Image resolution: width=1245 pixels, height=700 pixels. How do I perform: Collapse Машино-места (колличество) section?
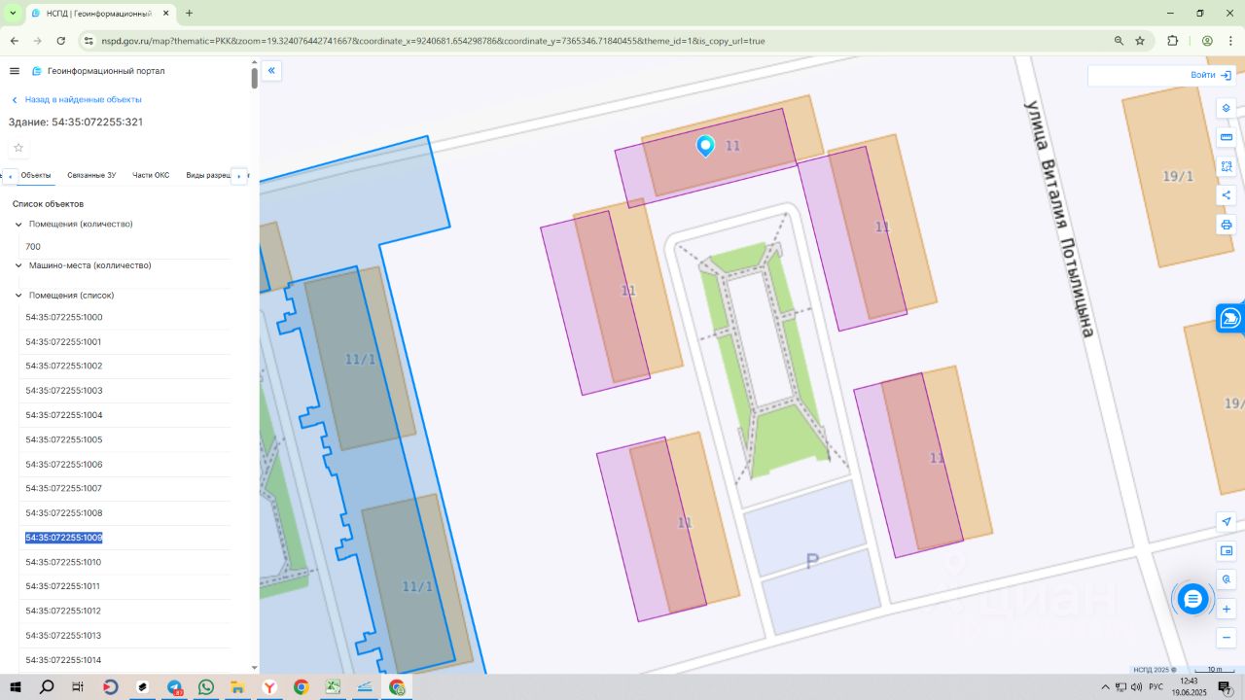pyautogui.click(x=18, y=265)
